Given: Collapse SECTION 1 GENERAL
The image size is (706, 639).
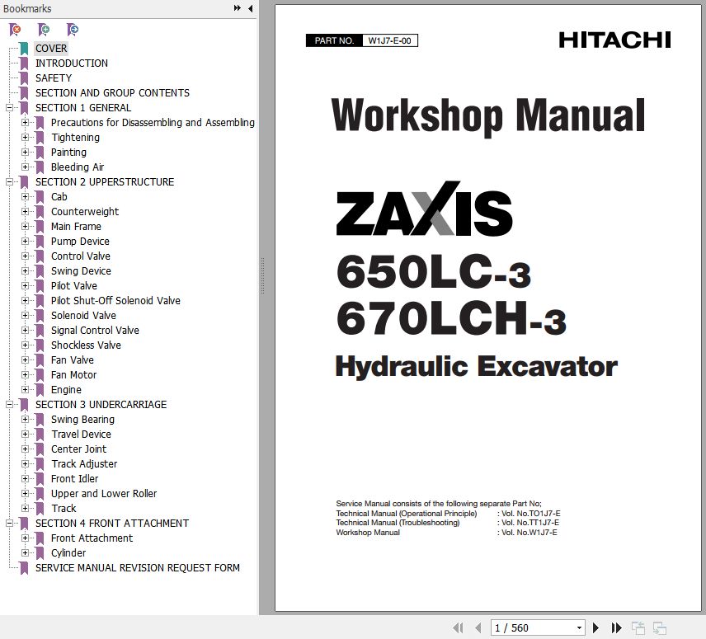Looking at the screenshot, I should click(x=9, y=107).
